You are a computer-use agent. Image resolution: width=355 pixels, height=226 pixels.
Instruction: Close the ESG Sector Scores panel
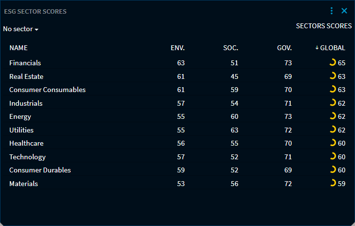point(344,11)
